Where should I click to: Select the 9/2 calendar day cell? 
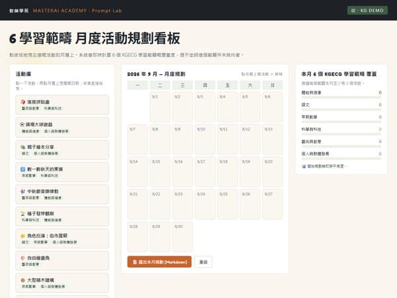point(183,107)
